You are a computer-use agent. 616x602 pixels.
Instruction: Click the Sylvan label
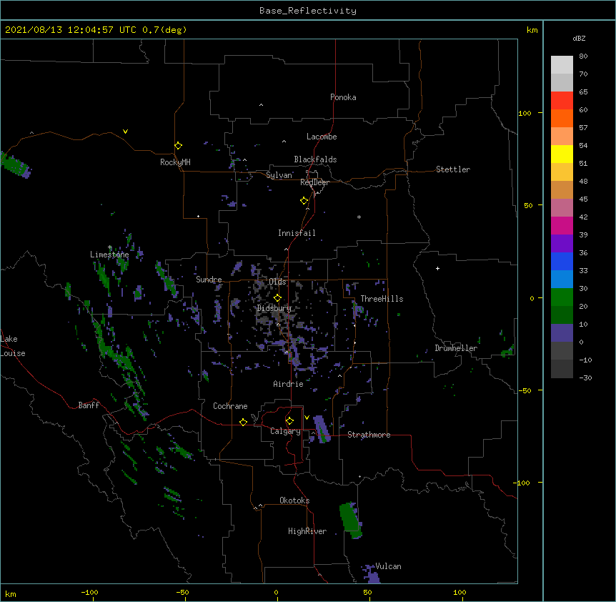click(279, 175)
